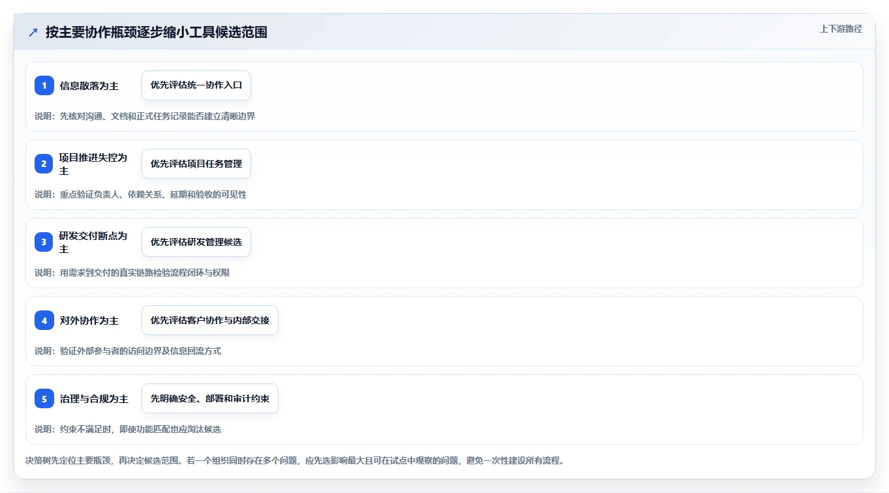Click the note about 需求到交付的真实链路
The height and width of the screenshot is (493, 889).
click(x=132, y=273)
